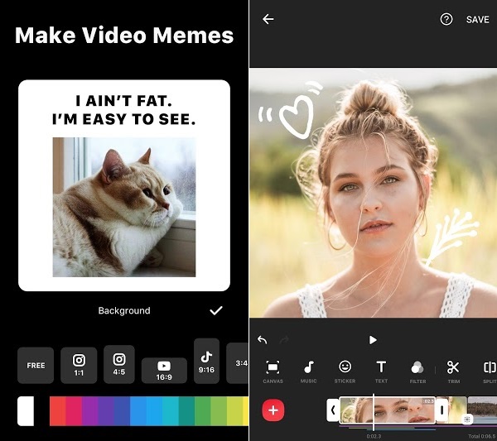
Task: Open the Filter tool
Action: click(417, 371)
